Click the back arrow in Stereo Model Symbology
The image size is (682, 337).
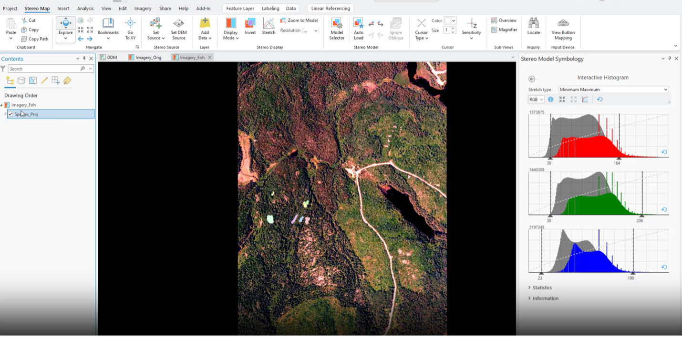532,79
